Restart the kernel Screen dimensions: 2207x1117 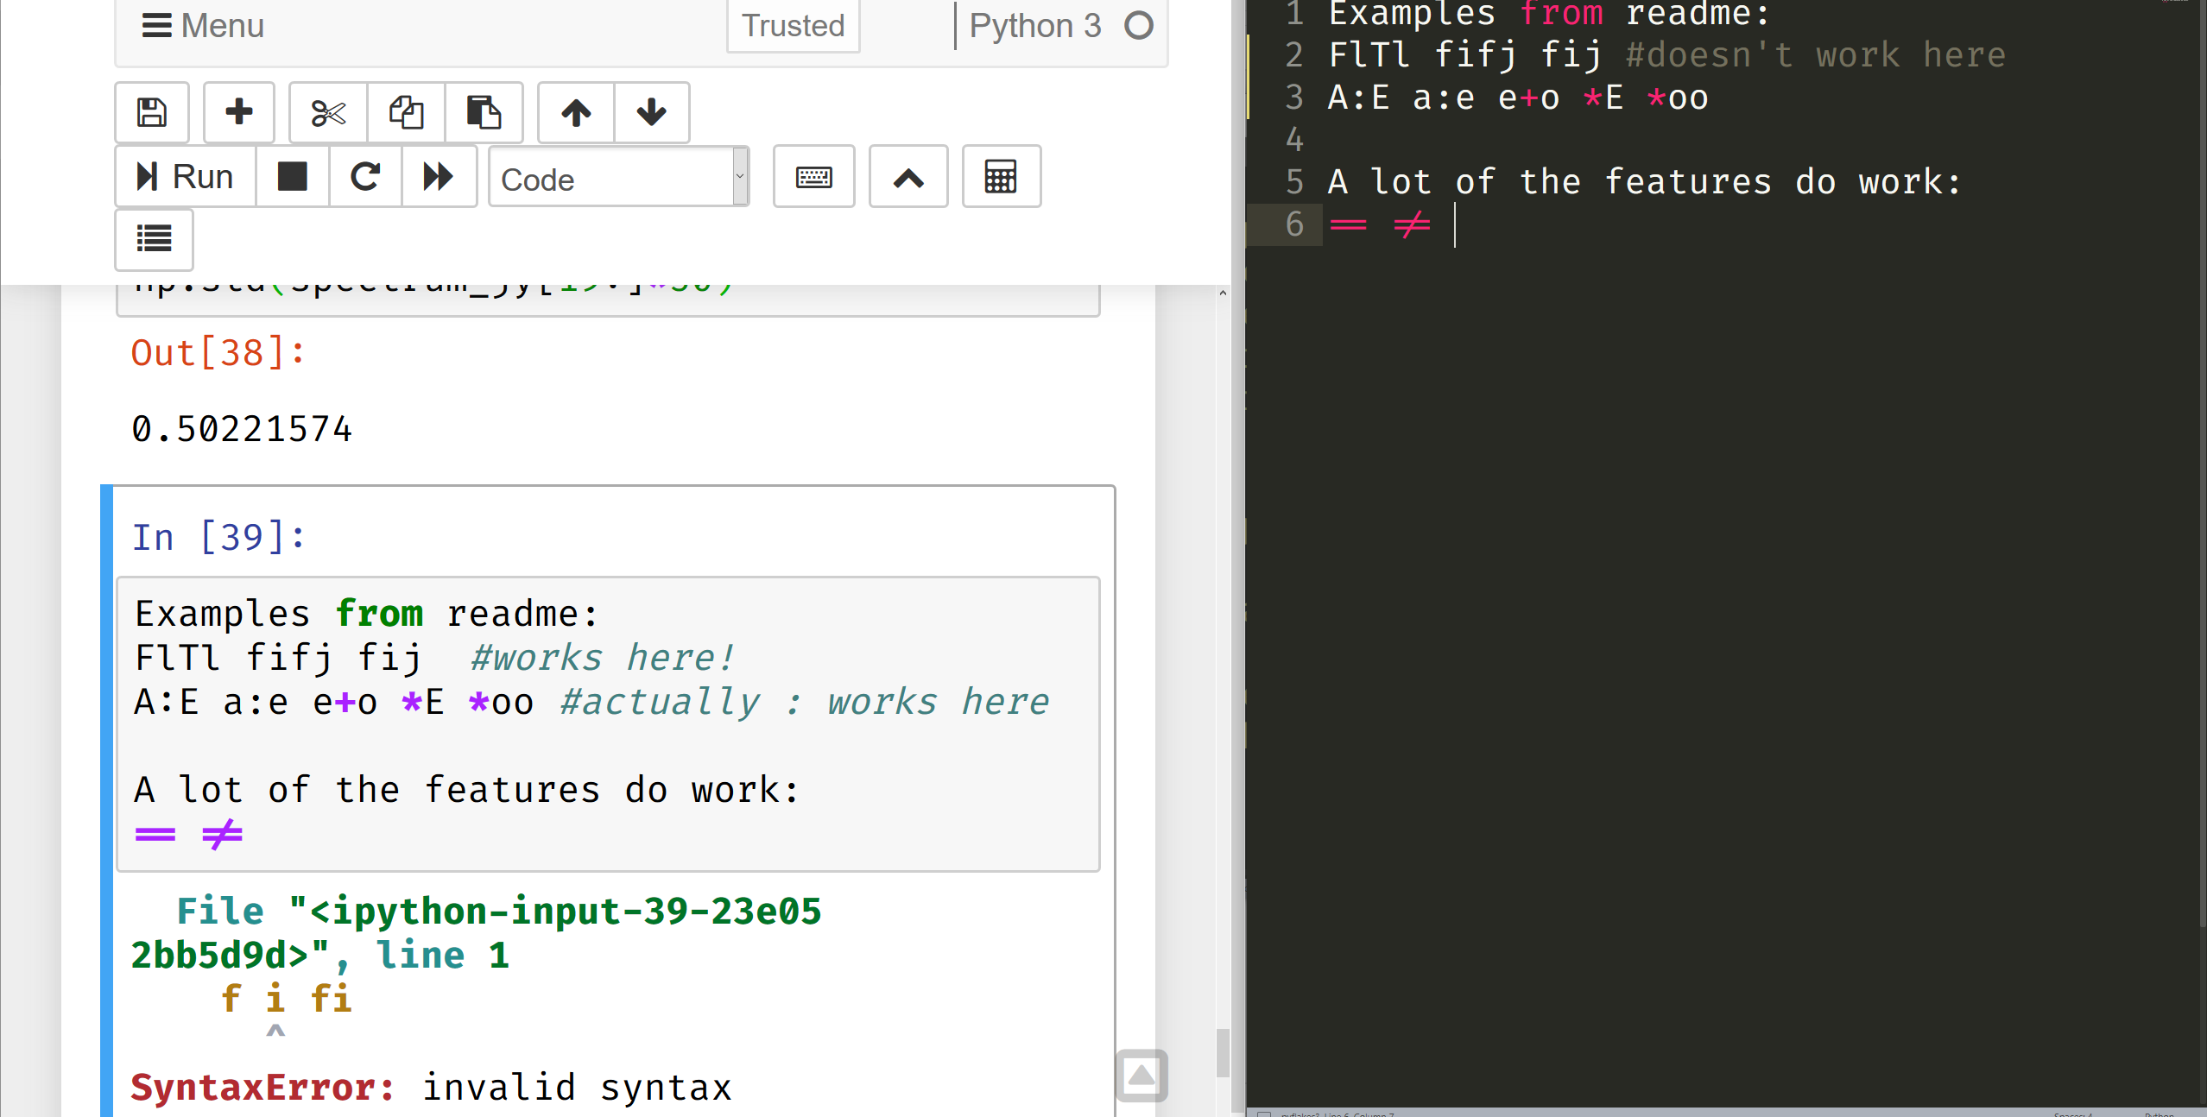click(x=365, y=176)
